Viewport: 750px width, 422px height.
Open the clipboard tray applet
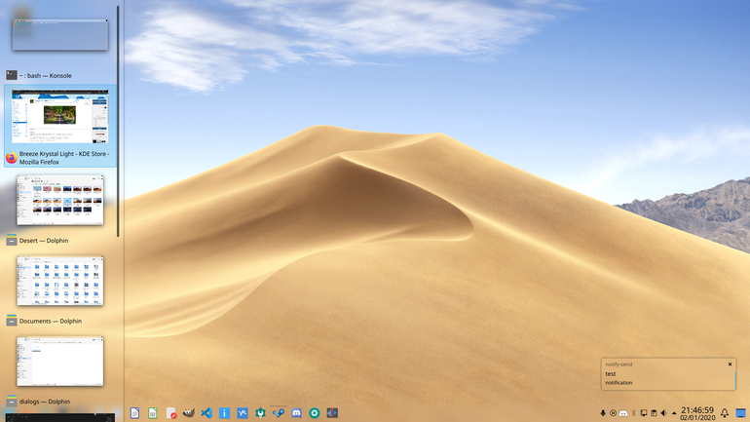click(654, 413)
